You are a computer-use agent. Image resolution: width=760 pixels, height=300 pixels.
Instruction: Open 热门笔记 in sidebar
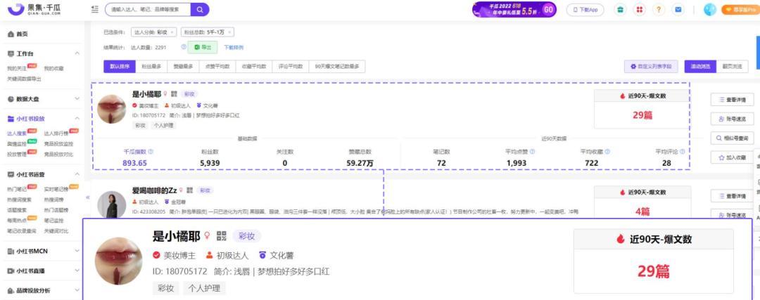tap(18, 189)
